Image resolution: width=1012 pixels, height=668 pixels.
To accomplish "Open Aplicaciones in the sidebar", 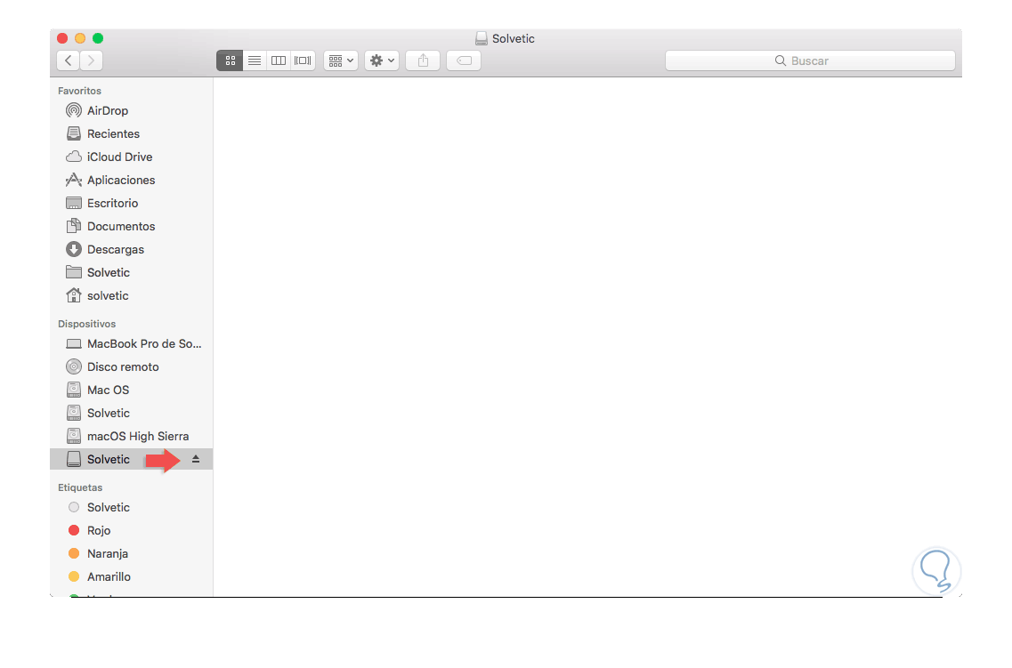I will [x=131, y=181].
